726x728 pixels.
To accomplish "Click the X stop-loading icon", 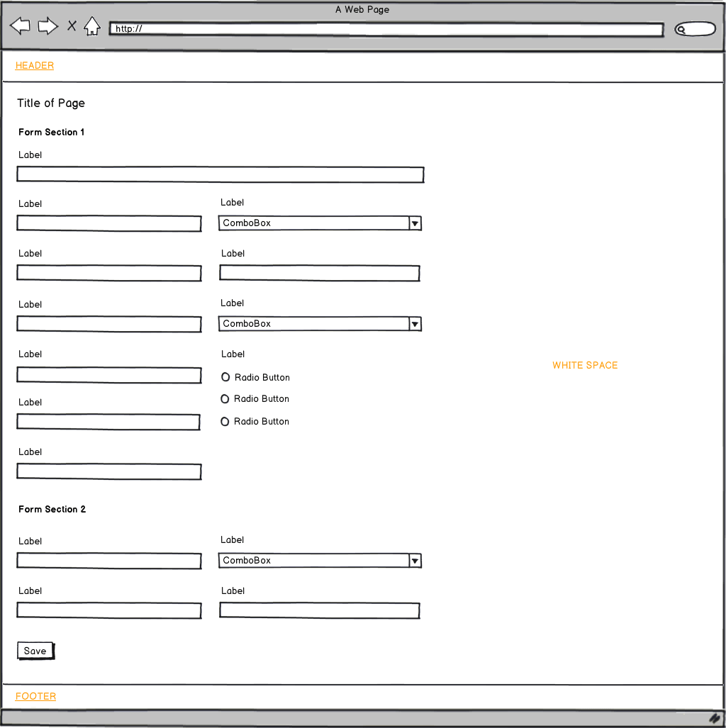I will click(72, 26).
